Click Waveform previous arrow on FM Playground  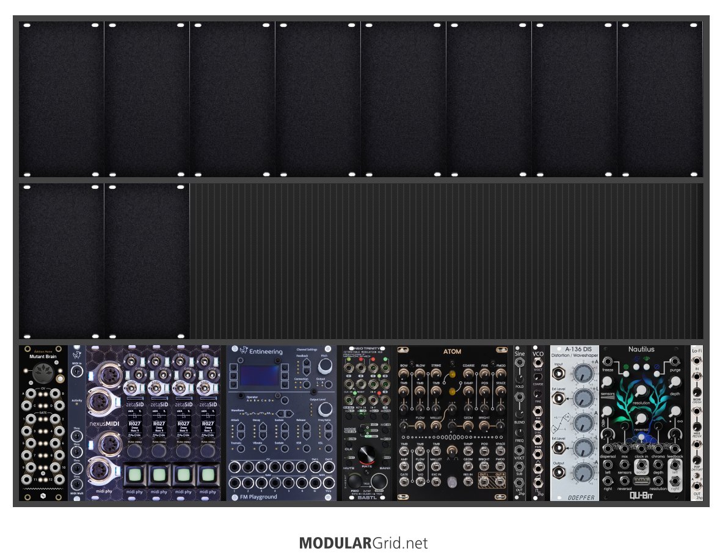click(x=281, y=414)
